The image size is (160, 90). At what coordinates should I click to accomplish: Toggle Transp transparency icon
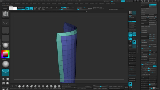coord(130,46)
